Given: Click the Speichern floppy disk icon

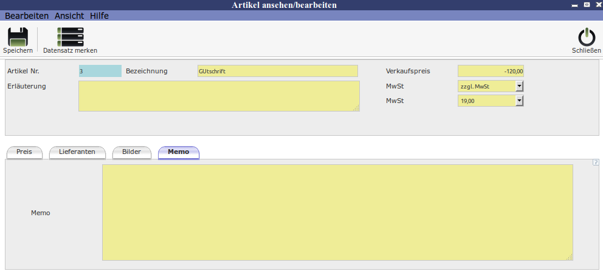Looking at the screenshot, I should point(18,38).
